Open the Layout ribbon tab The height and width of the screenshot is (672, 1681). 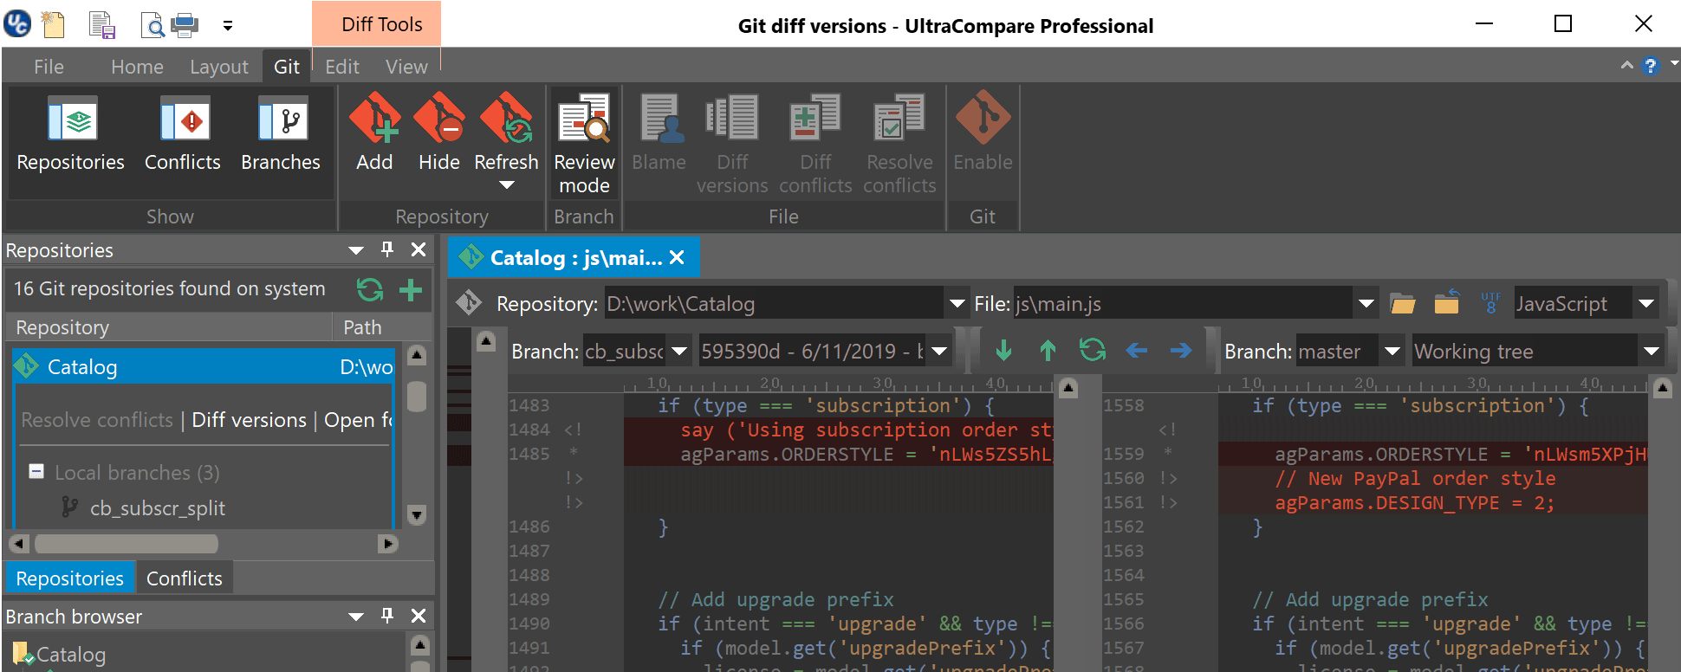coord(219,67)
